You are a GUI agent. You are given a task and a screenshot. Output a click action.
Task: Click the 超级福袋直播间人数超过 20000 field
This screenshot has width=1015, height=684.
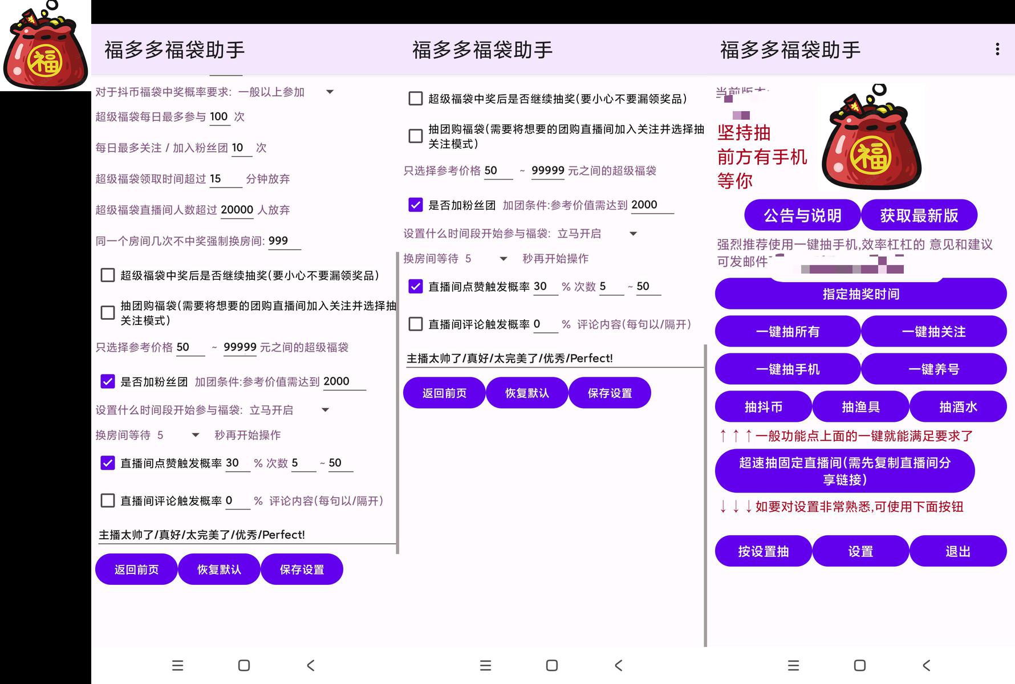237,210
